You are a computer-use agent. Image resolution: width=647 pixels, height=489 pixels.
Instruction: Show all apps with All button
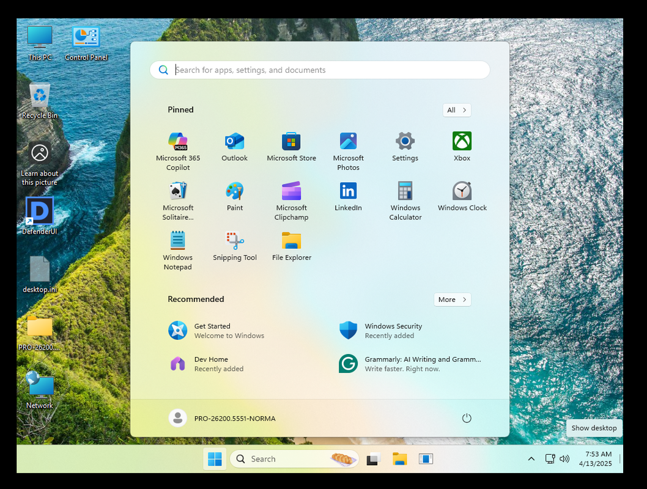point(457,110)
